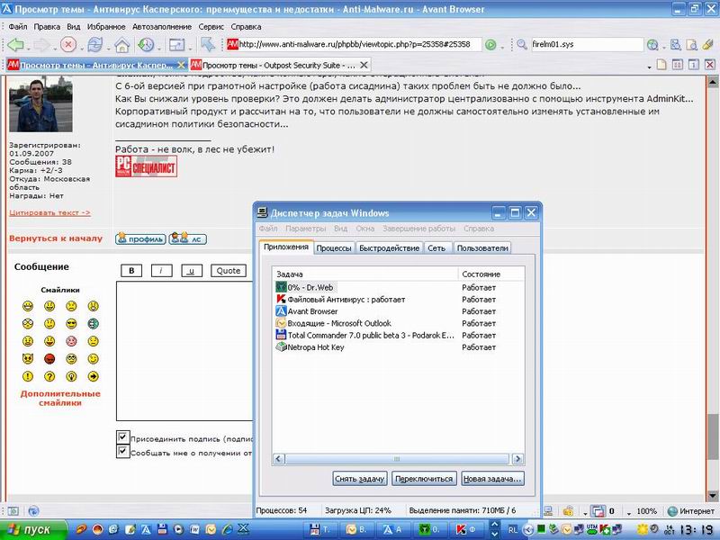Click the green Go button beside address bar
Image resolution: width=720 pixels, height=540 pixels.
(x=490, y=44)
